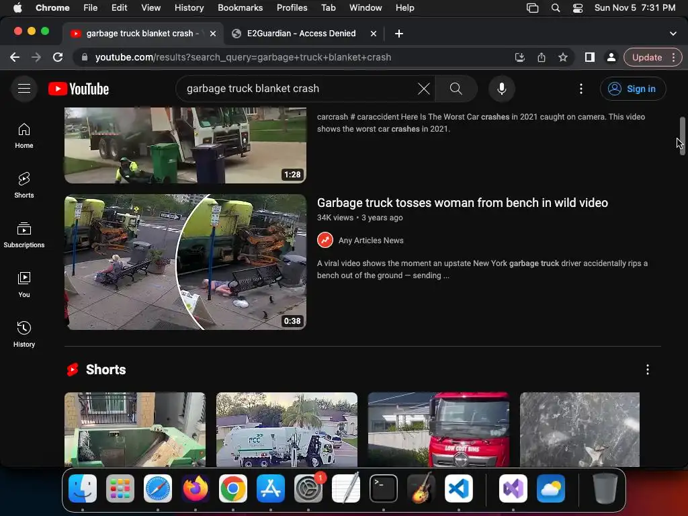Switch to the E2Guardian - Access Denied tab
Screen dimensions: 688x516
point(301,34)
